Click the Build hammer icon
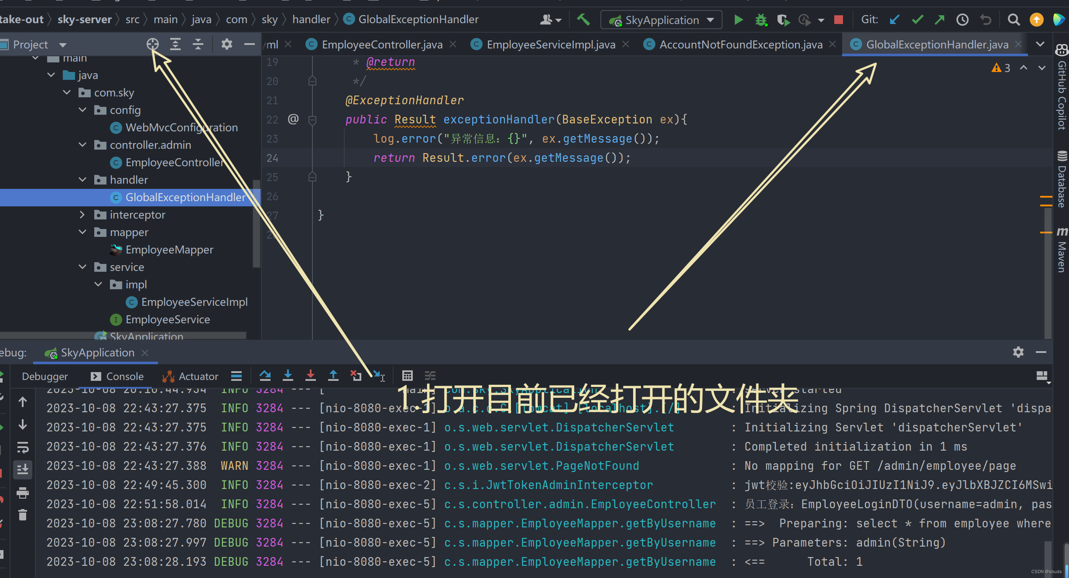 point(583,20)
